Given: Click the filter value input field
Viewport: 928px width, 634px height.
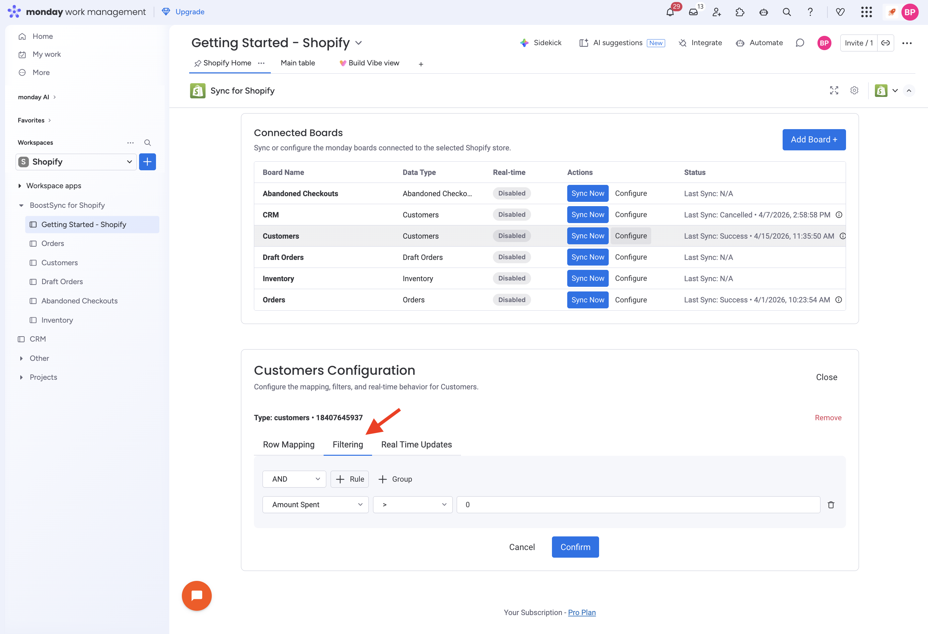Looking at the screenshot, I should click(x=638, y=505).
